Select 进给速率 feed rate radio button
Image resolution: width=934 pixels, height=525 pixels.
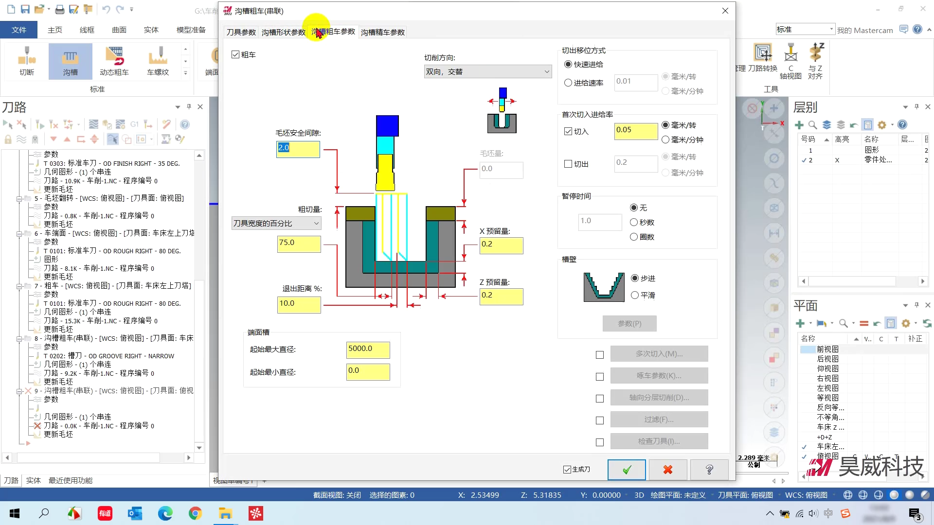[568, 83]
